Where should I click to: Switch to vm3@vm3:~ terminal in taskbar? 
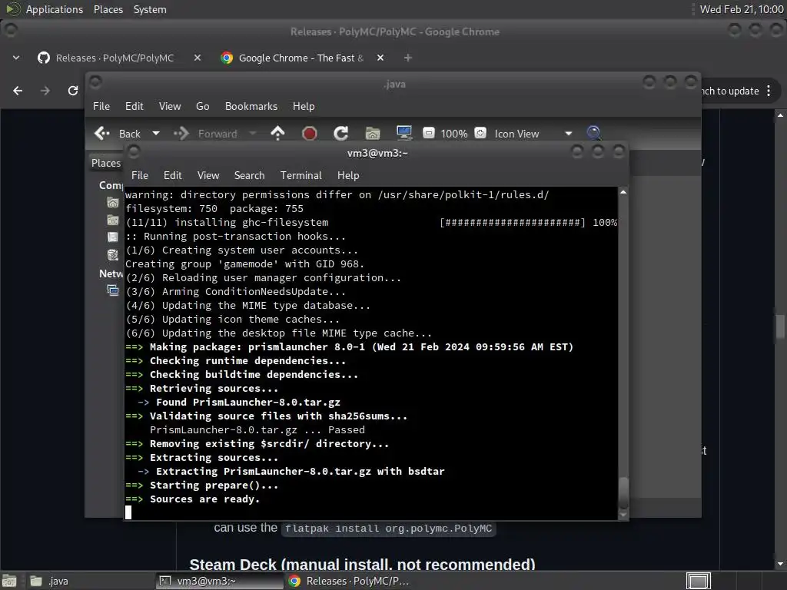click(218, 581)
